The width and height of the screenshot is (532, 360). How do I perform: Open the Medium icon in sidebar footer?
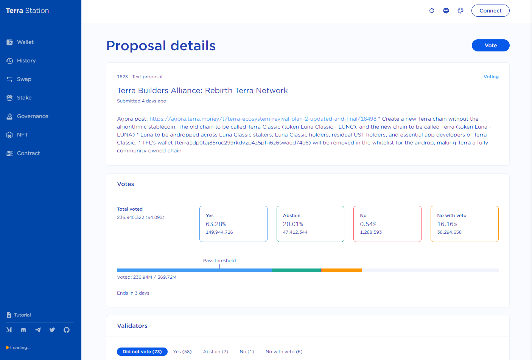tap(9, 330)
